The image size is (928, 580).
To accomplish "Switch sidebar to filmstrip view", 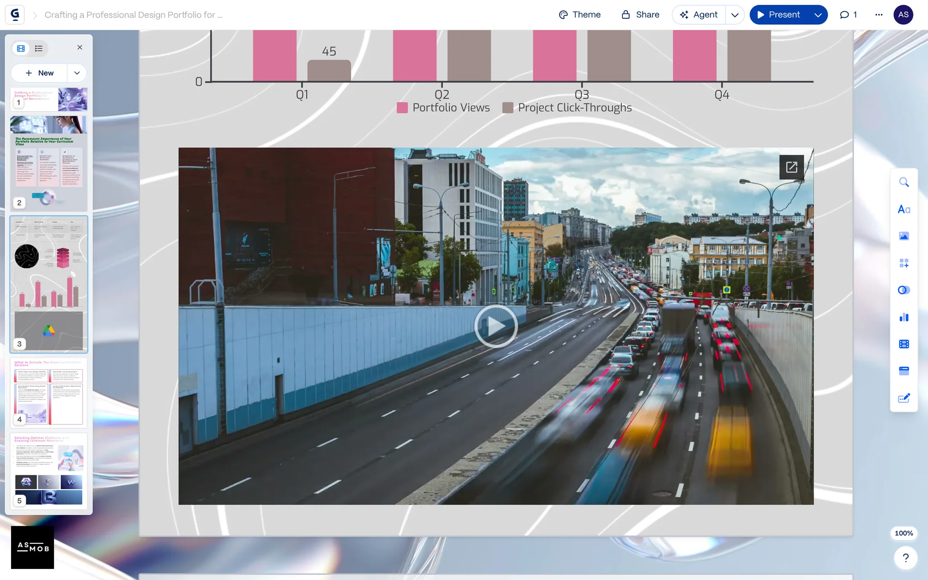I will click(21, 48).
